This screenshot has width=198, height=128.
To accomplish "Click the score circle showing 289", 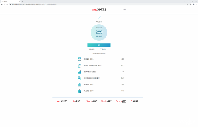I will tap(99, 32).
